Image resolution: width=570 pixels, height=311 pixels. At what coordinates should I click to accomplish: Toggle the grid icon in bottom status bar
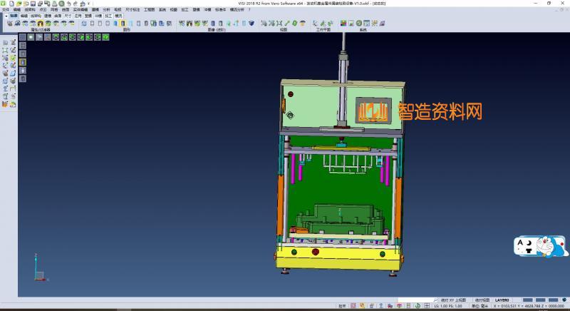[426, 306]
